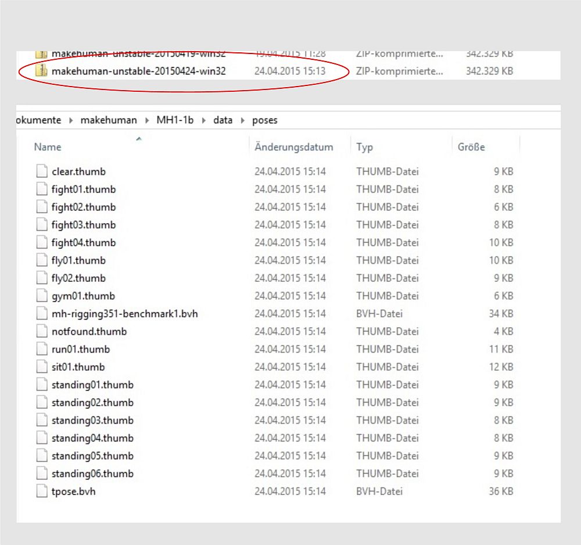Expand breadcrumb arrow after okumente
Viewport: 581px width, 545px height.
[x=71, y=120]
